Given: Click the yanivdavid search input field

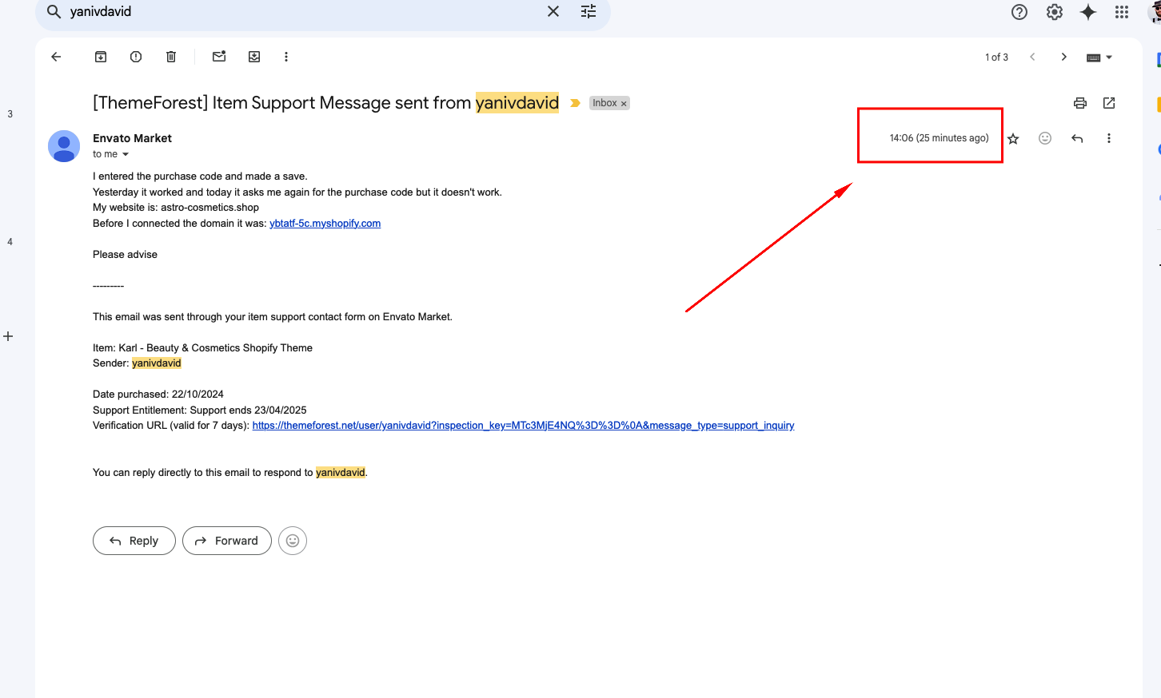Looking at the screenshot, I should point(304,12).
